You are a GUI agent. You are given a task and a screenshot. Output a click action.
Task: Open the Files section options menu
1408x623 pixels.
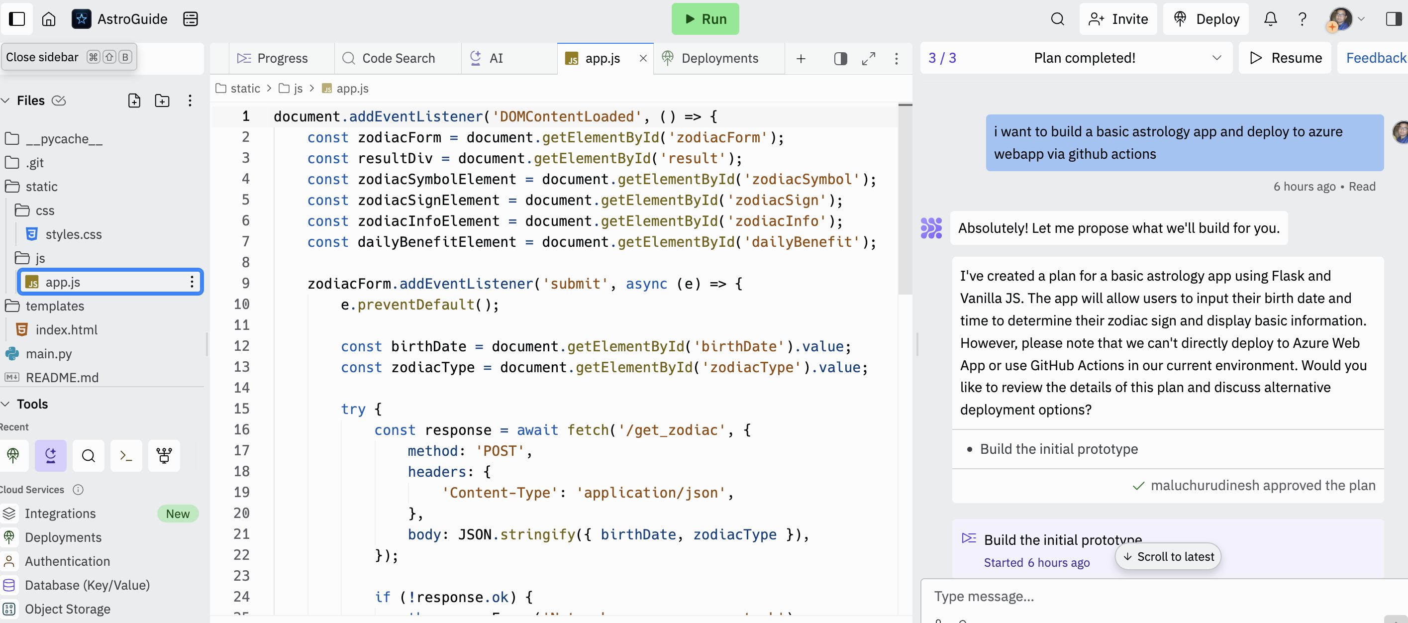190,100
